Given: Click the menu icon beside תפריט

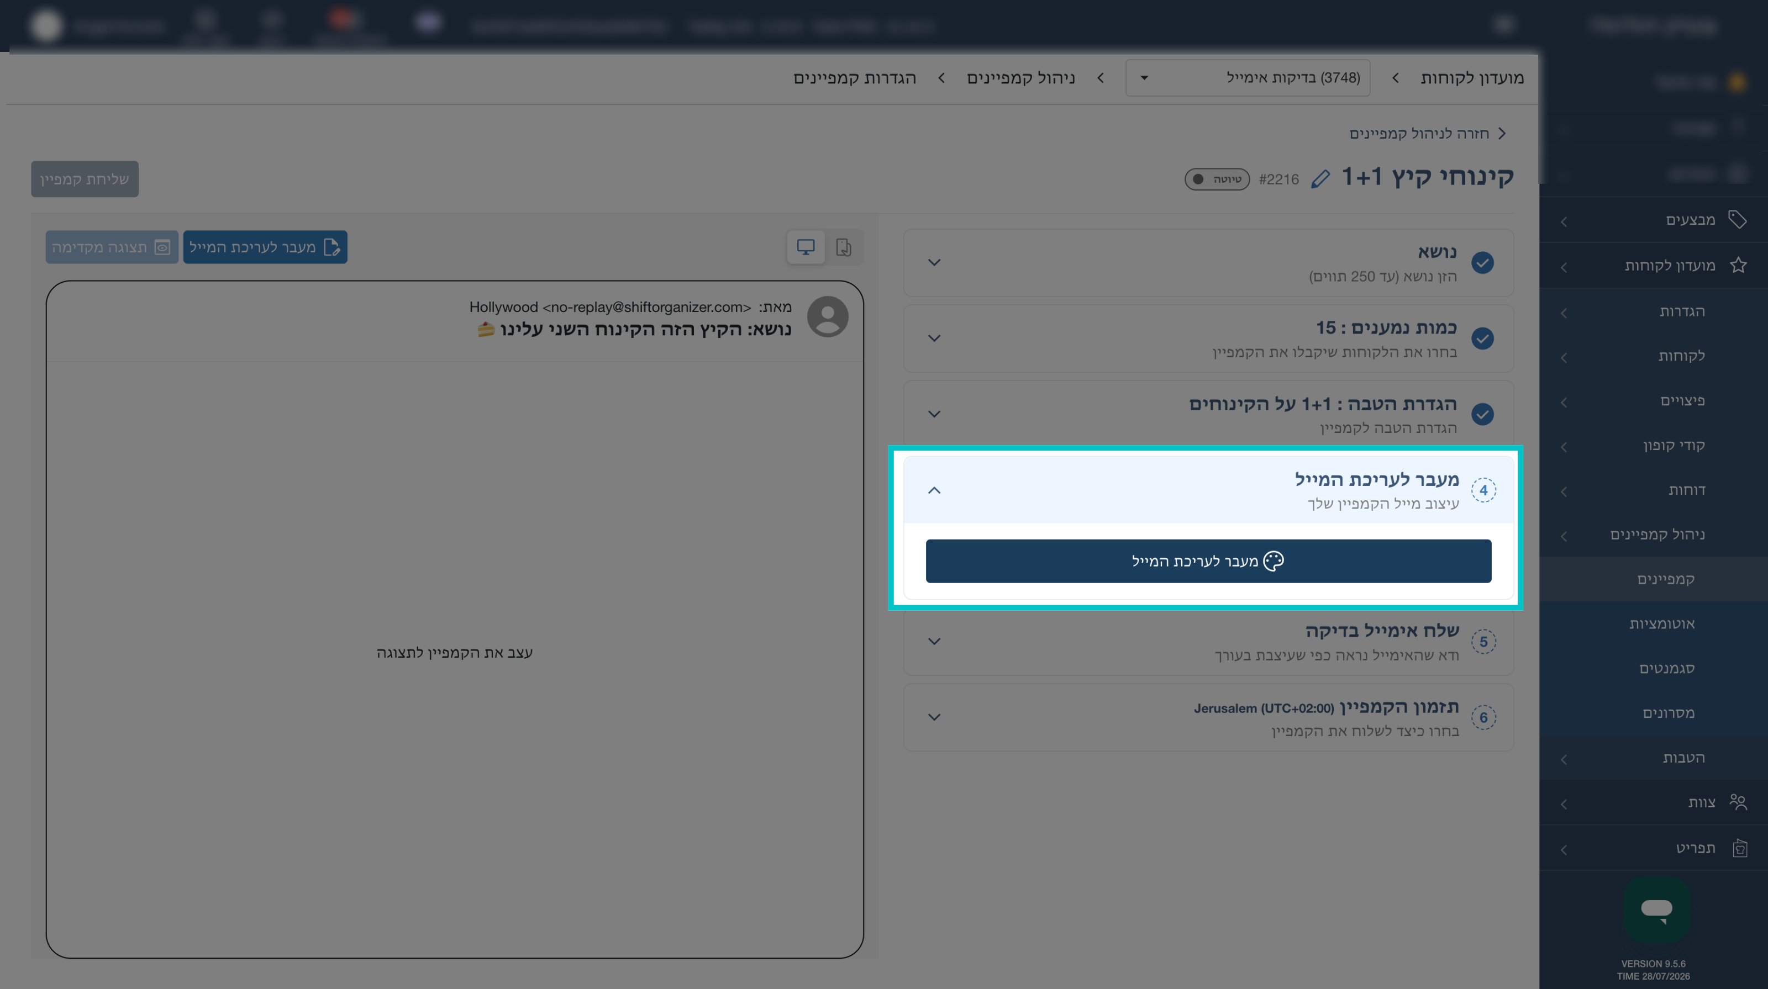Looking at the screenshot, I should [x=1739, y=848].
